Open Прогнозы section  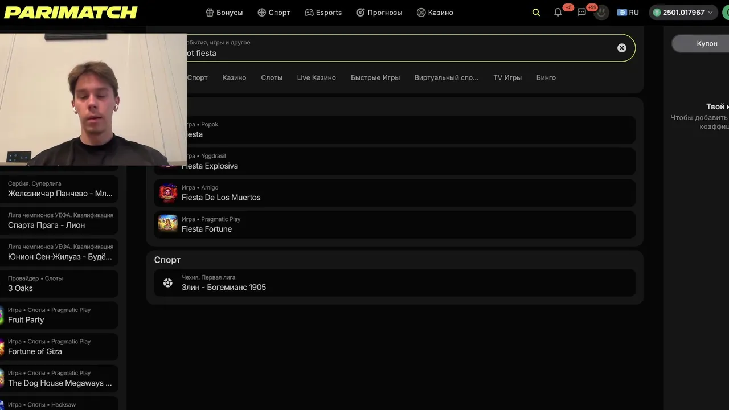(379, 13)
